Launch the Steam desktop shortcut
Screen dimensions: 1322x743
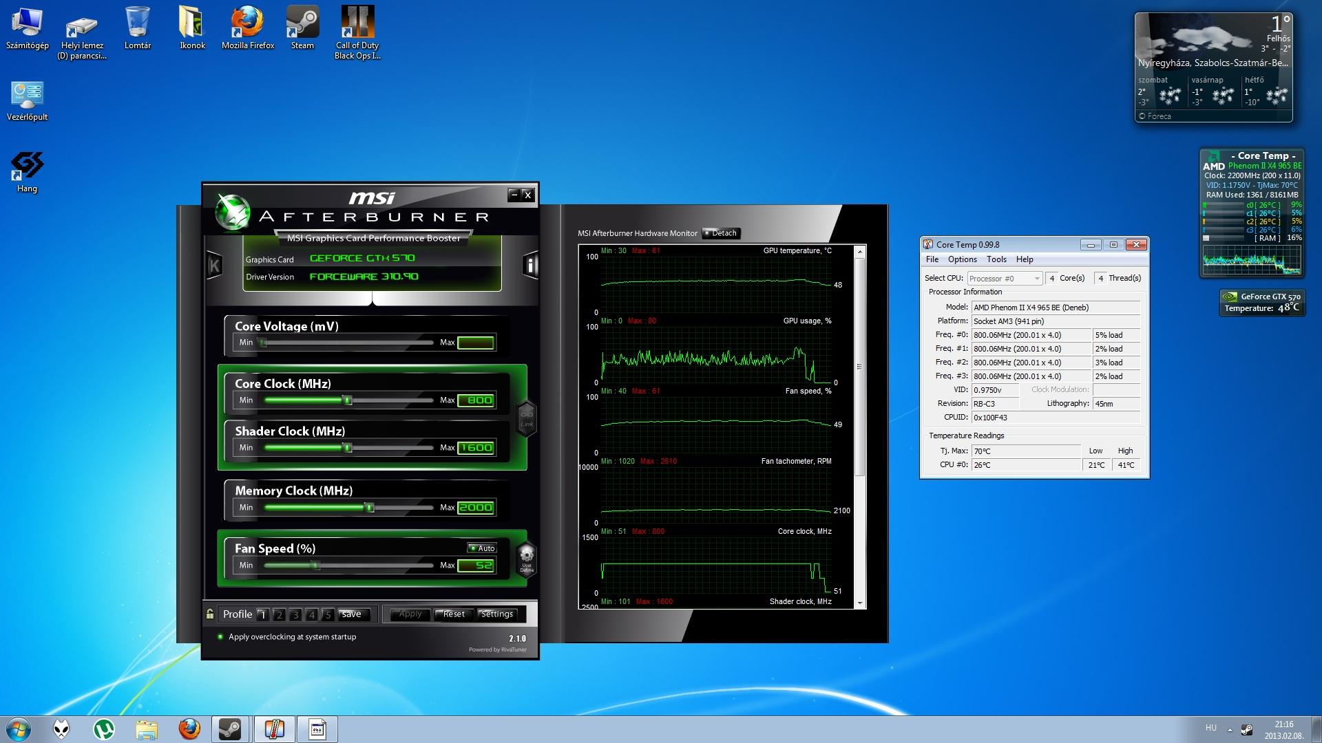(302, 29)
